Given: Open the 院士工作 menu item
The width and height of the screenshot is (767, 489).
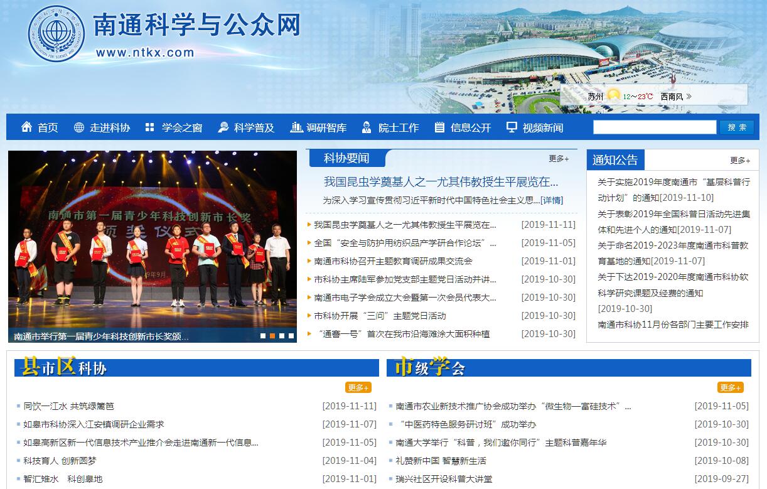Looking at the screenshot, I should (x=399, y=127).
